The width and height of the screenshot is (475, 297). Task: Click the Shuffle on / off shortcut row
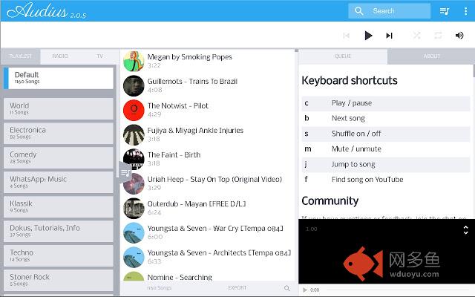(x=386, y=134)
